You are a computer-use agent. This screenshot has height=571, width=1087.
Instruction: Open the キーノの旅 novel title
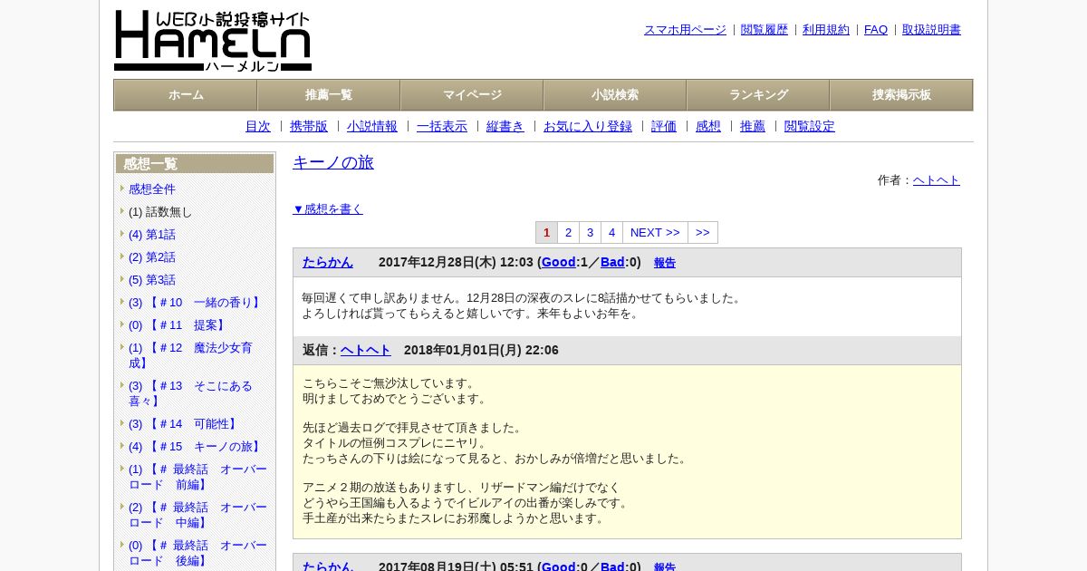333,162
